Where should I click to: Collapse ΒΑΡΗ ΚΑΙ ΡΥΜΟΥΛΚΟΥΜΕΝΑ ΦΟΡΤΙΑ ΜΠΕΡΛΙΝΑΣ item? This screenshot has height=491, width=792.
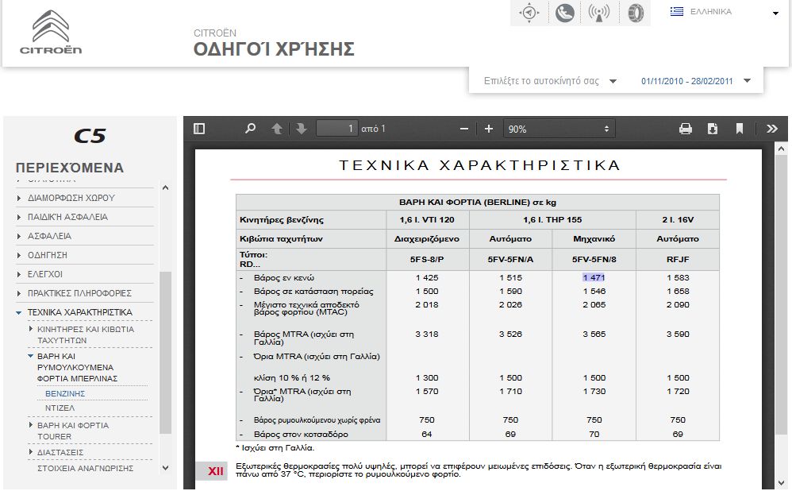77,368
